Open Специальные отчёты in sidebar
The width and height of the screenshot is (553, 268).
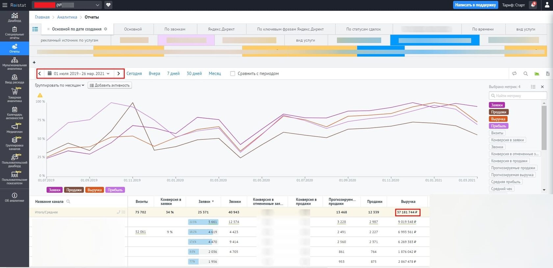click(14, 33)
